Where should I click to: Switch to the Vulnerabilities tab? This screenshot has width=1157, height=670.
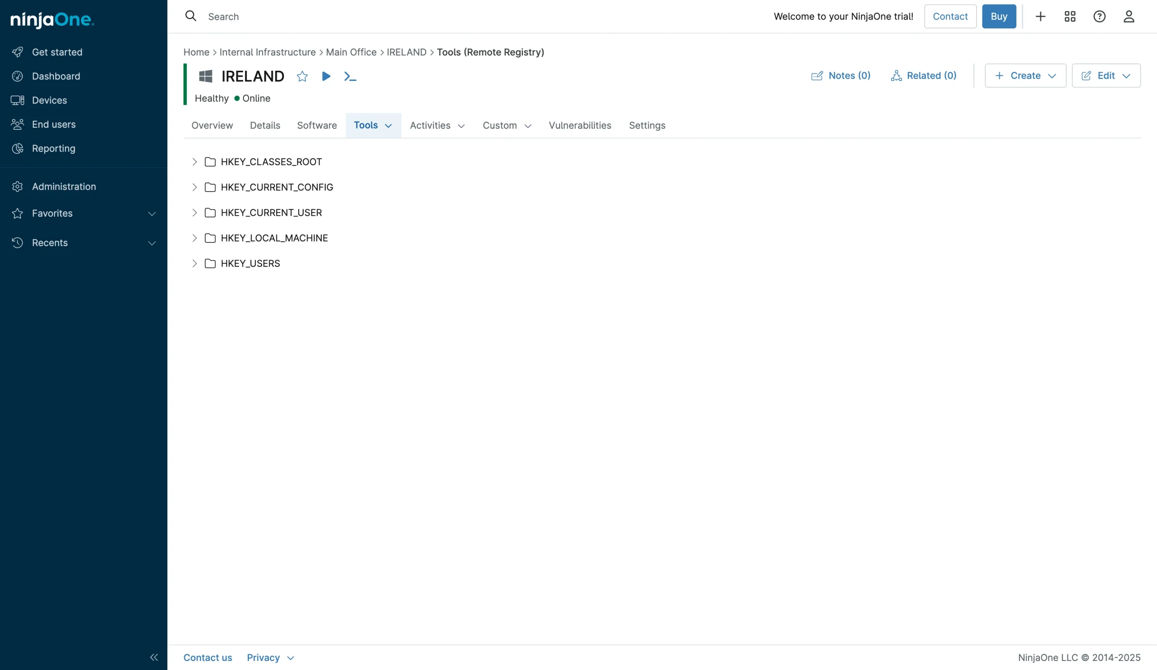coord(580,125)
